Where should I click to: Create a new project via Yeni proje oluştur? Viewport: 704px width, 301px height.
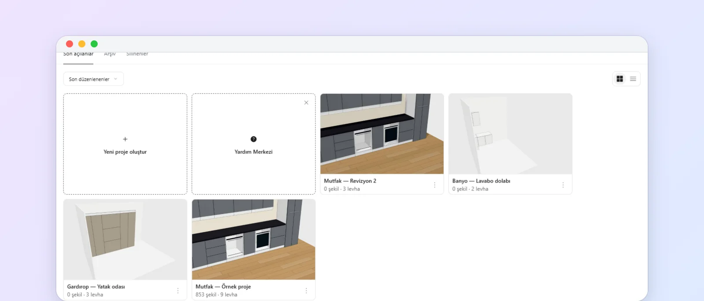click(x=125, y=144)
